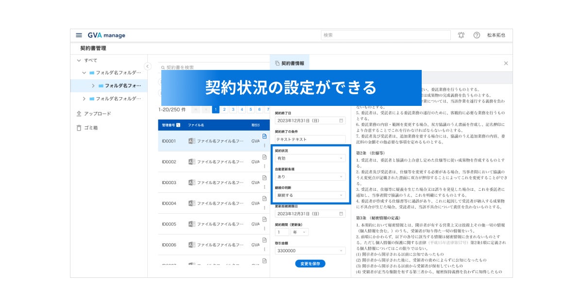Expand the highlighted bold フォルダ名フォ subfolder chevron
The width and height of the screenshot is (583, 306).
pos(93,85)
